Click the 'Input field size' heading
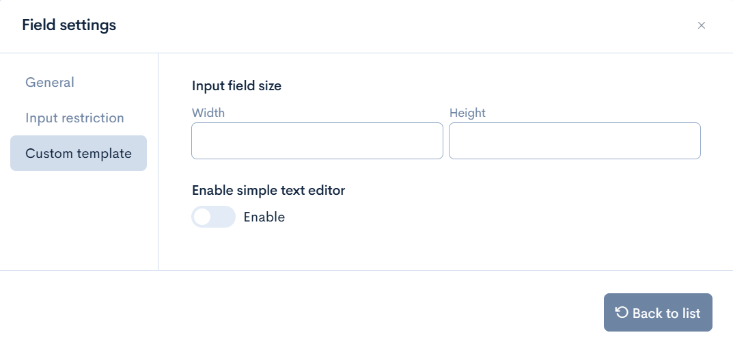Screen dimensions: 733x350 point(236,85)
